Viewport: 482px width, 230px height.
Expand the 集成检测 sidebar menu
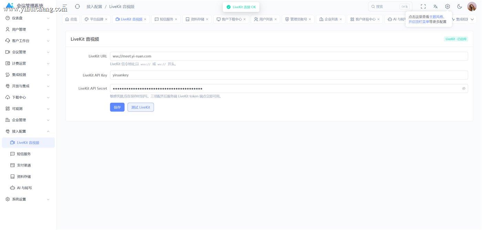28,75
